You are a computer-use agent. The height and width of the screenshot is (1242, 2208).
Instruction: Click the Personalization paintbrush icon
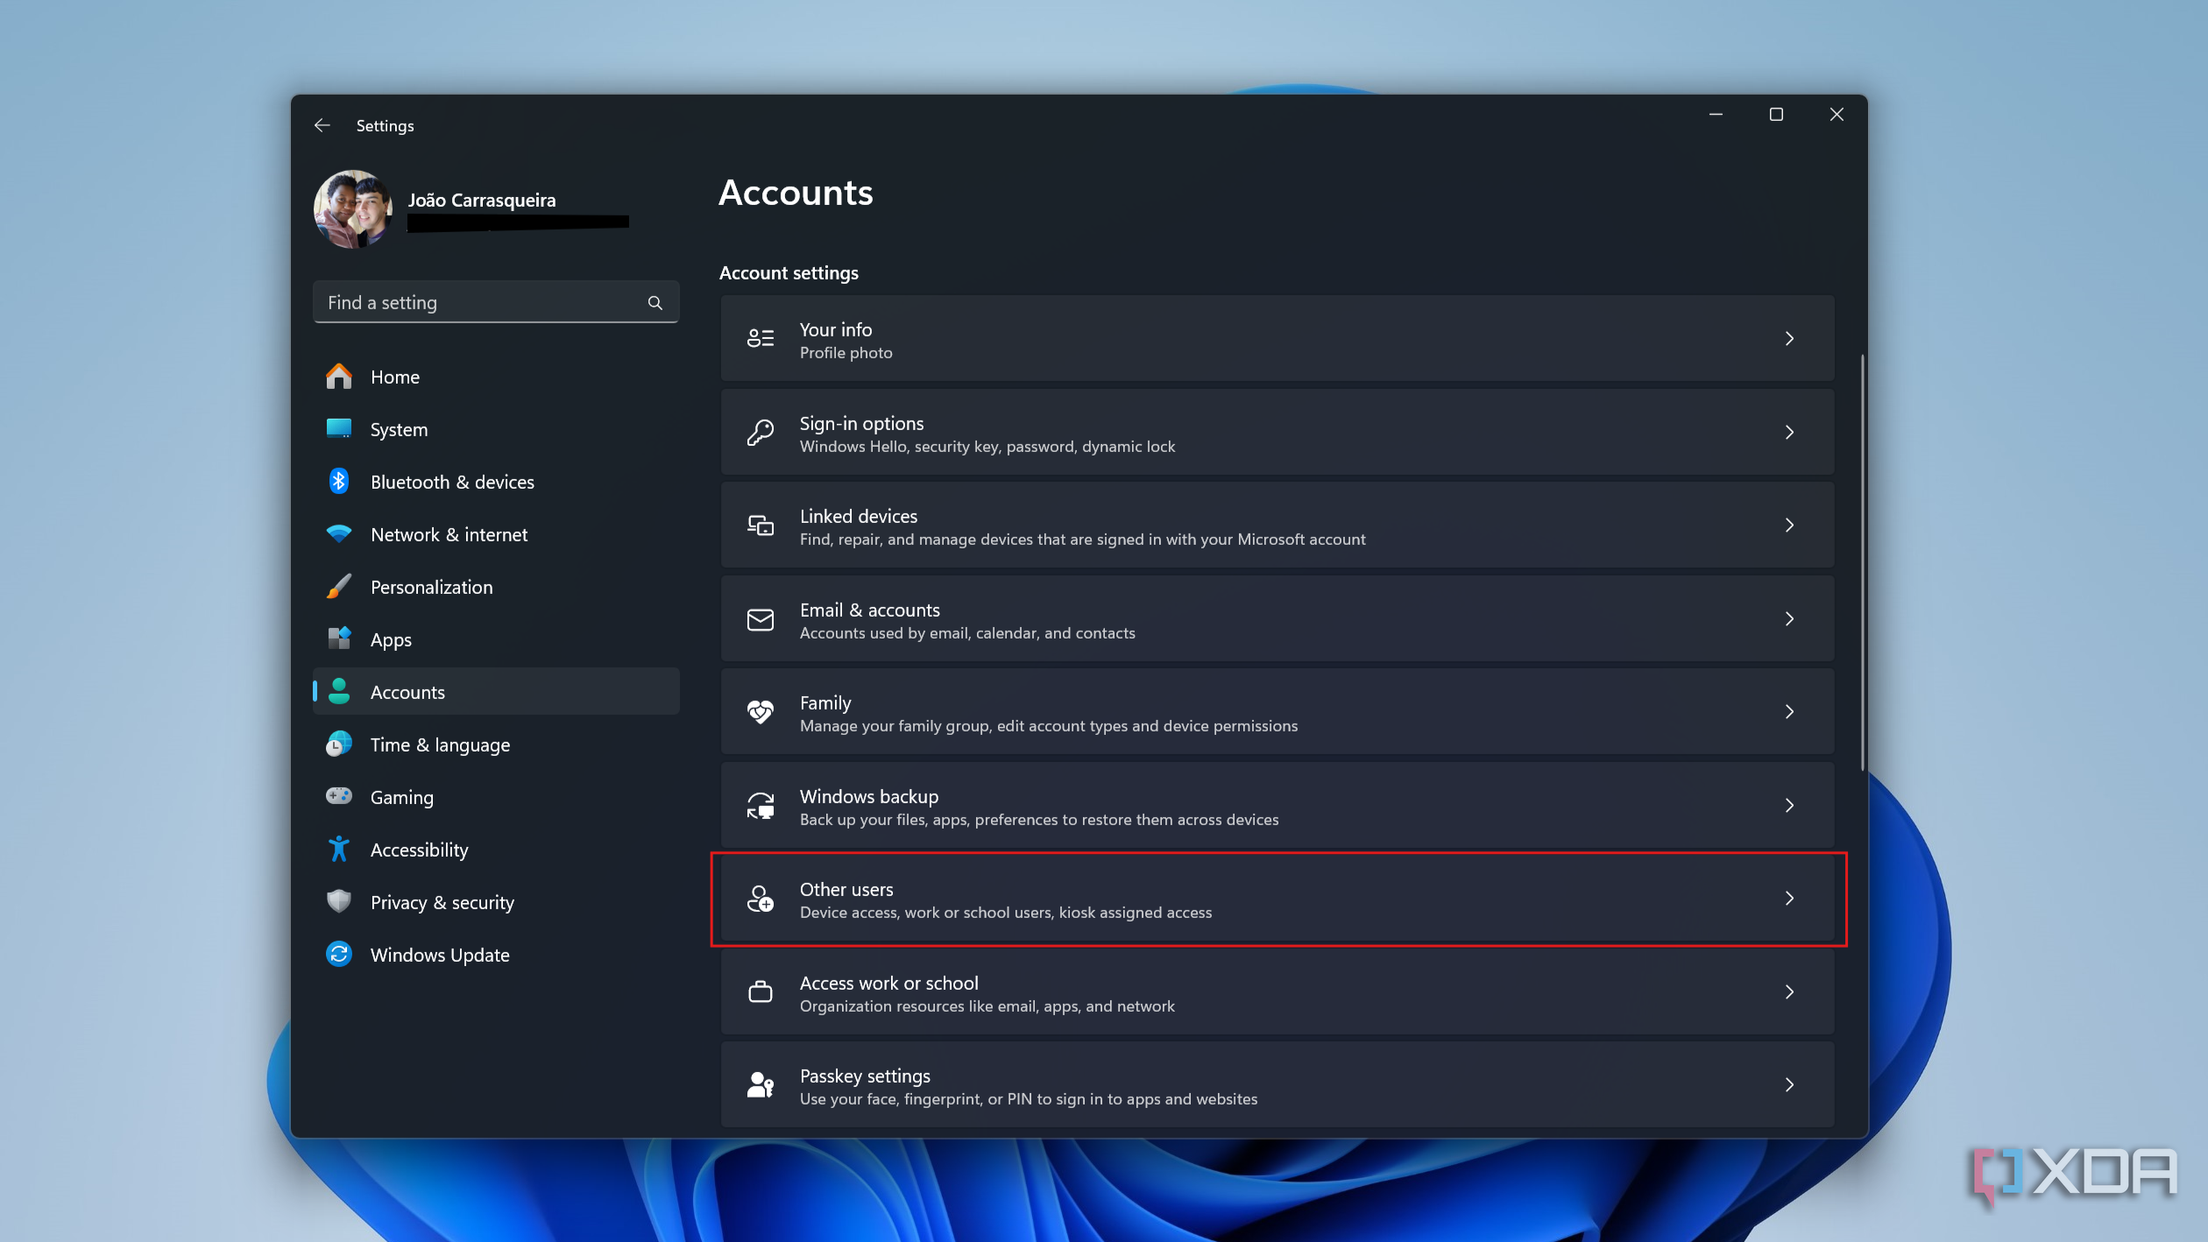click(x=340, y=587)
